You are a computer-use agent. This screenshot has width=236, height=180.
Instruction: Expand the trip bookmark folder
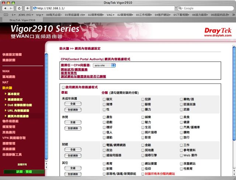click(39, 15)
